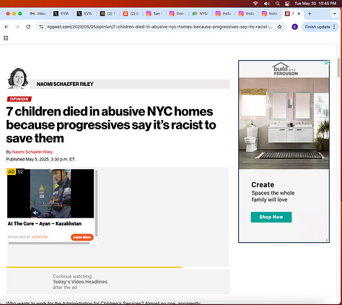The image size is (342, 305).
Task: Click the nypost.com address bar
Action: click(159, 27)
